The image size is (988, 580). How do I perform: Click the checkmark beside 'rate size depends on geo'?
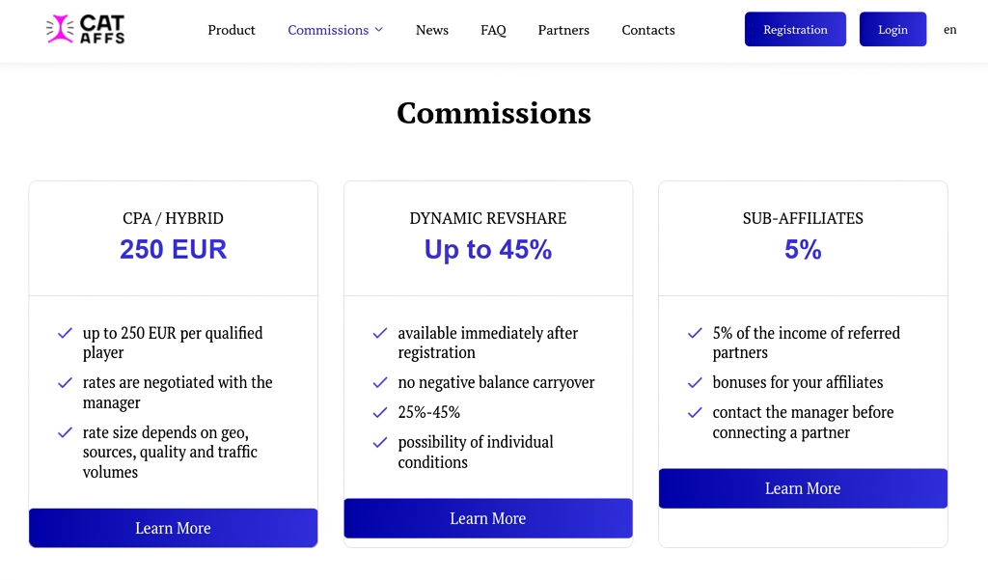click(65, 432)
